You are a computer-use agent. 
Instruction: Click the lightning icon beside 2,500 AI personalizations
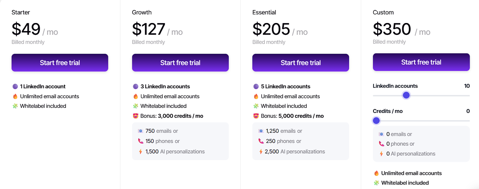click(x=261, y=151)
